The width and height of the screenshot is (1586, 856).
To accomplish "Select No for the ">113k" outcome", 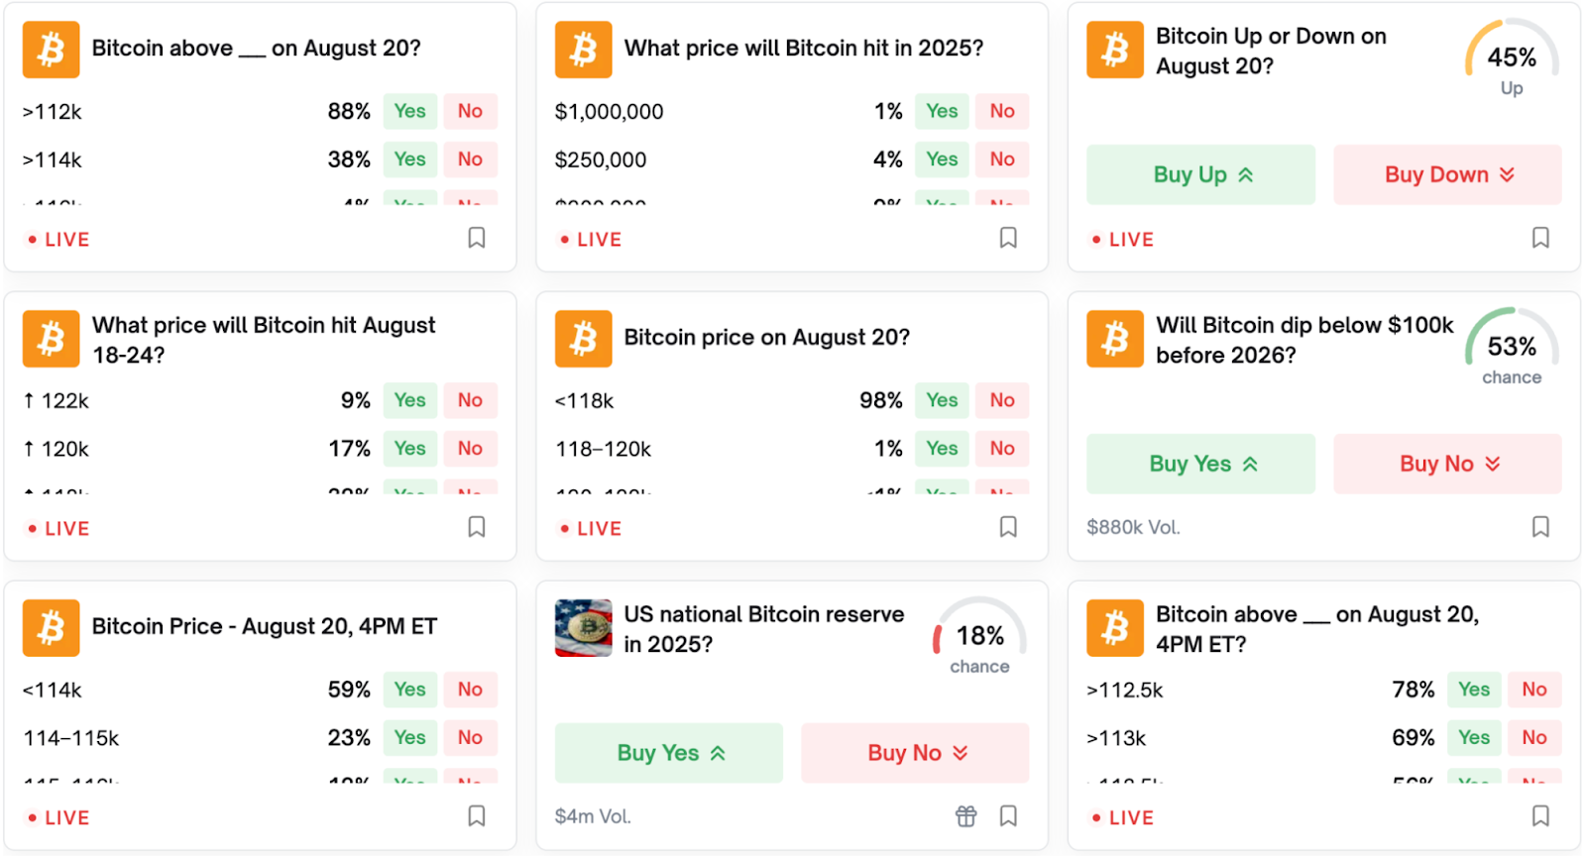I will pos(1533,737).
